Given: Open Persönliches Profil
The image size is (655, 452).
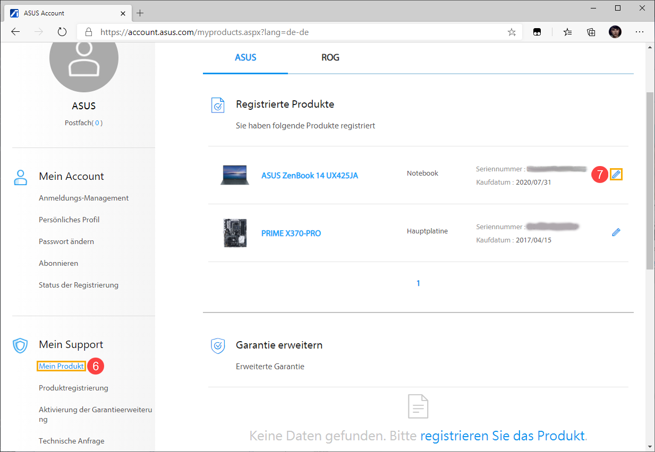Looking at the screenshot, I should click(x=69, y=220).
